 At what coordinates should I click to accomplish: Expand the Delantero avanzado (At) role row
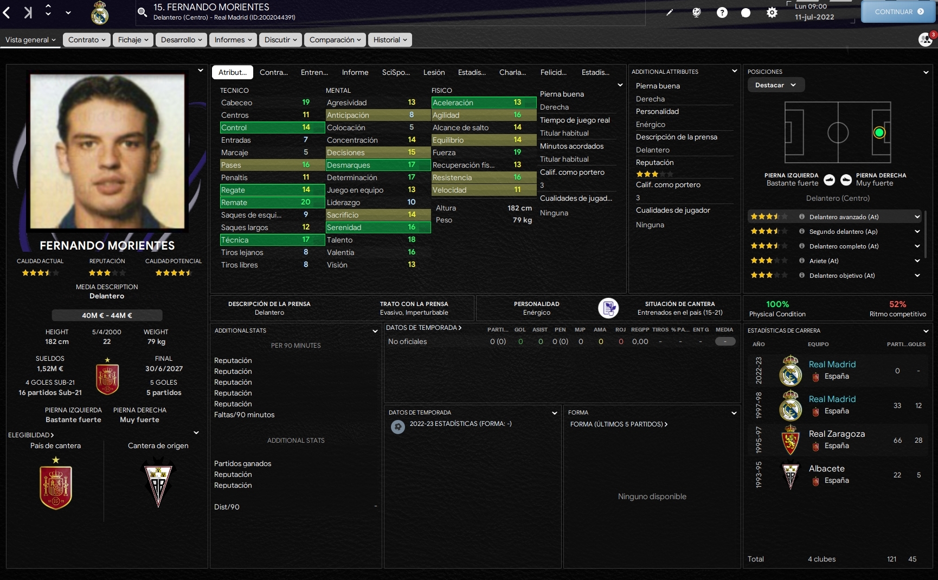tap(917, 217)
